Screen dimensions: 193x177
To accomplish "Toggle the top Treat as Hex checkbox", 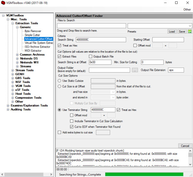I will tap(59, 45).
